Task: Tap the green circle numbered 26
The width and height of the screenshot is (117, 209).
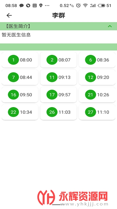Action: 52,112
